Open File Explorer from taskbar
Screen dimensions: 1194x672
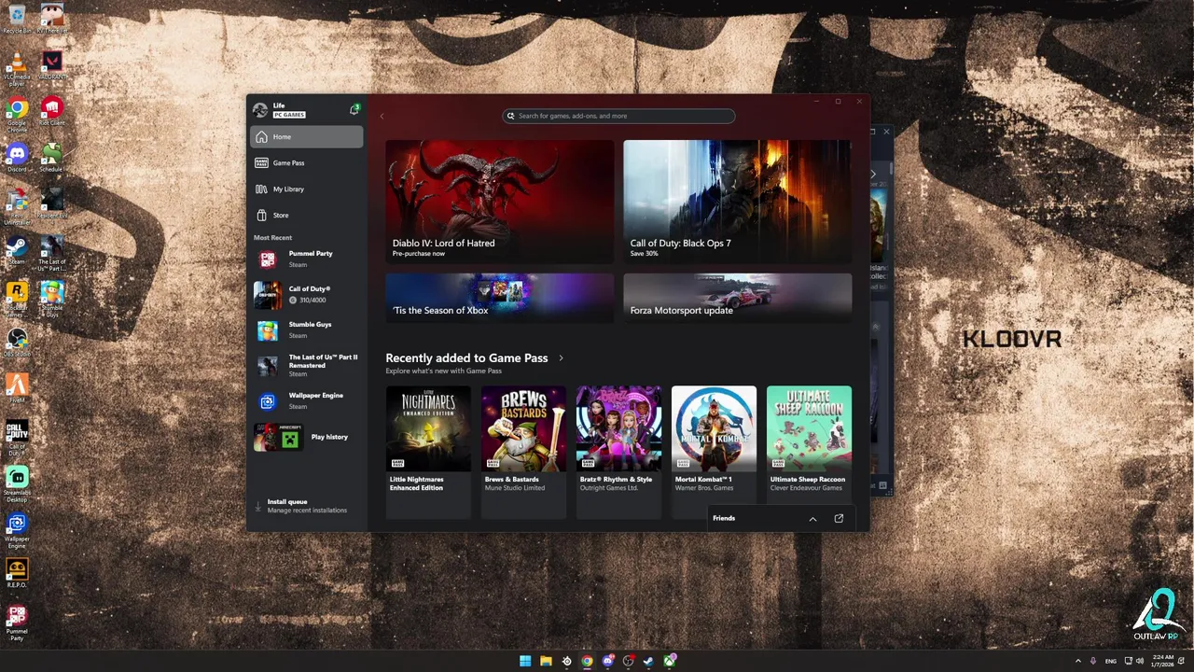click(x=546, y=661)
